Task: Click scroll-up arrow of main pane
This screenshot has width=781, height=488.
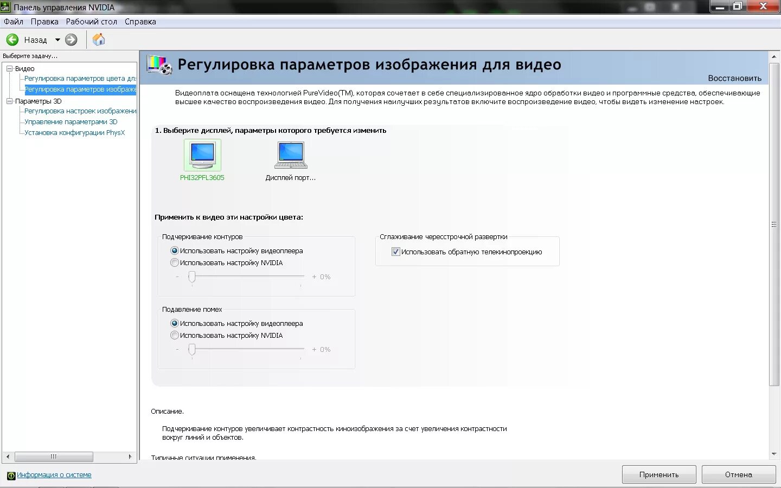Action: pos(774,56)
